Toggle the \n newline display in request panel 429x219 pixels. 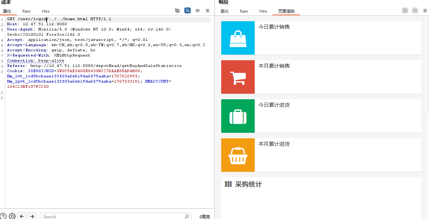(x=198, y=11)
